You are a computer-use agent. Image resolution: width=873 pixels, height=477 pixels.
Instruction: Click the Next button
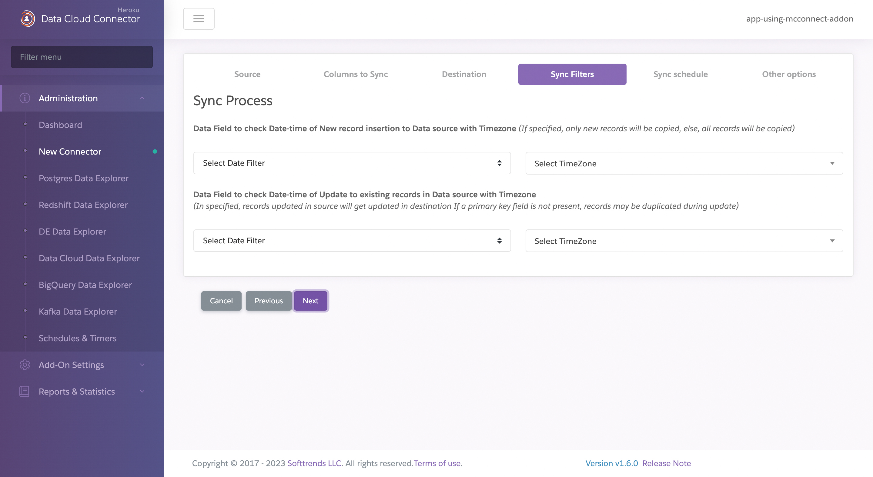[310, 300]
